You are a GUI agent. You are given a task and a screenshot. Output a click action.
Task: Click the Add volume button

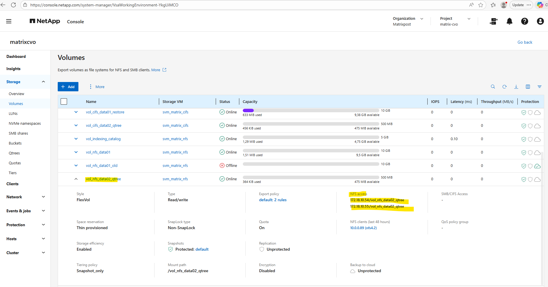[x=68, y=87]
